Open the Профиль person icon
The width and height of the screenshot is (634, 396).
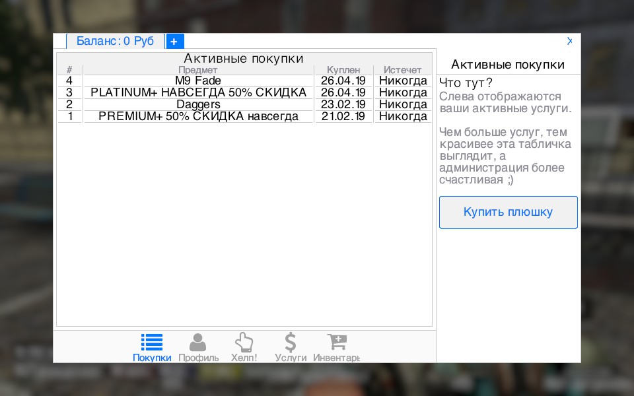tap(198, 343)
